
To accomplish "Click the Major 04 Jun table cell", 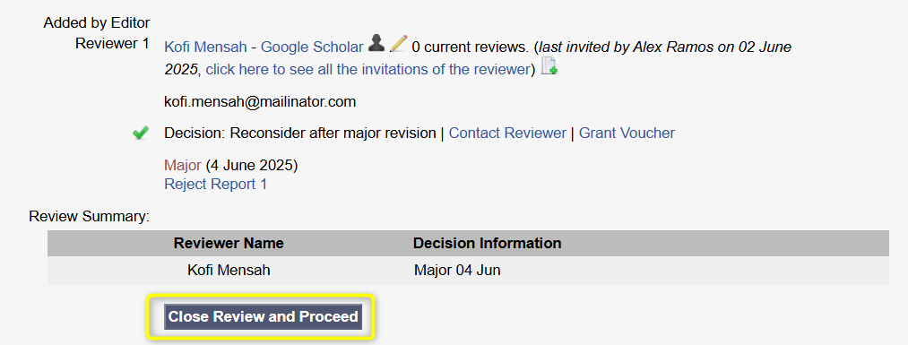I will click(457, 271).
